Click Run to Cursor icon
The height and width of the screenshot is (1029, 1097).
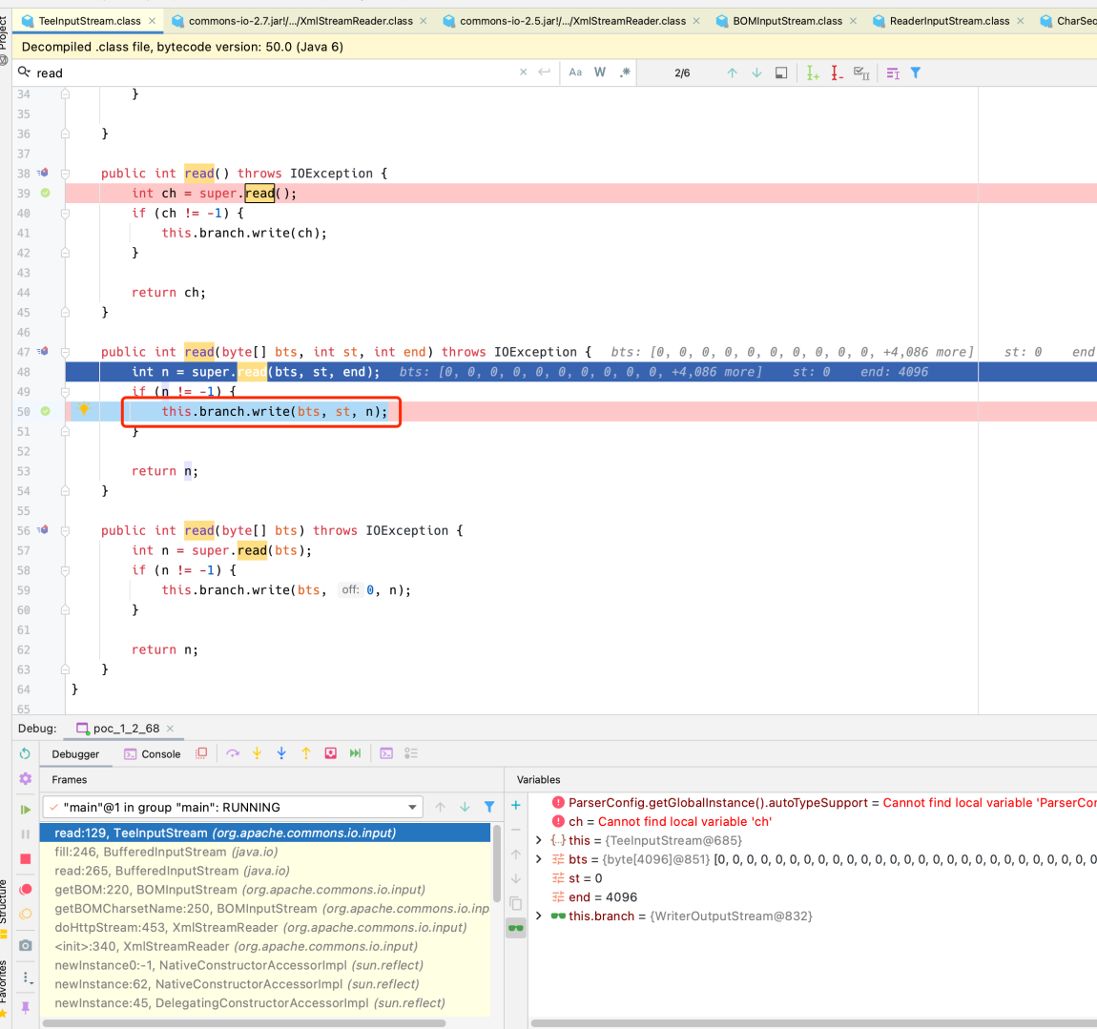[x=356, y=753]
